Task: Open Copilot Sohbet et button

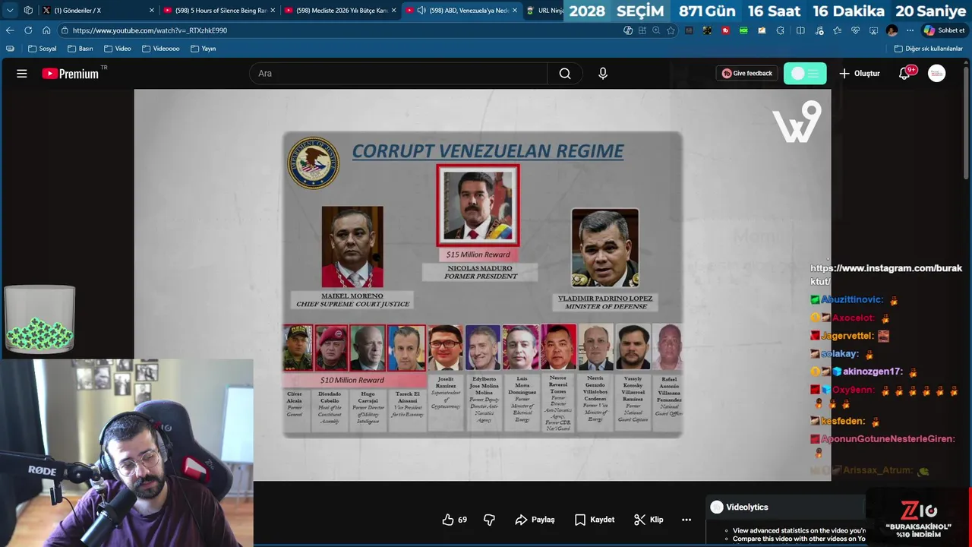Action: click(944, 30)
